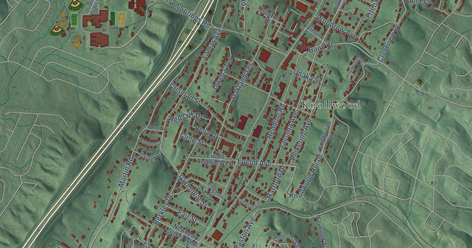Select the Unaka St label
The width and height of the screenshot is (472, 248).
click(308, 76)
